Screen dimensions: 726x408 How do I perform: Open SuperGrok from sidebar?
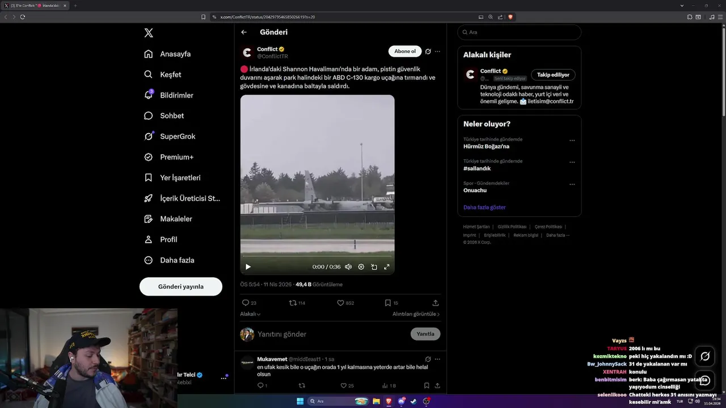click(x=170, y=137)
